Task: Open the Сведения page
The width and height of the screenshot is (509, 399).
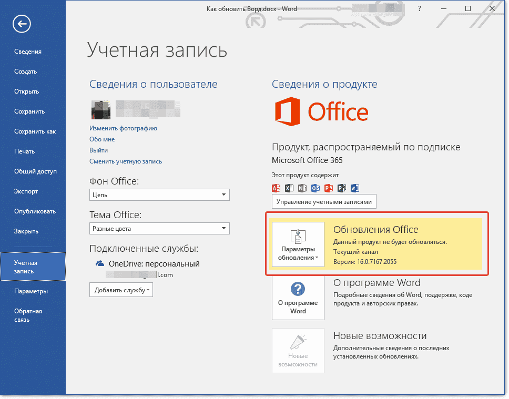Action: [x=28, y=52]
